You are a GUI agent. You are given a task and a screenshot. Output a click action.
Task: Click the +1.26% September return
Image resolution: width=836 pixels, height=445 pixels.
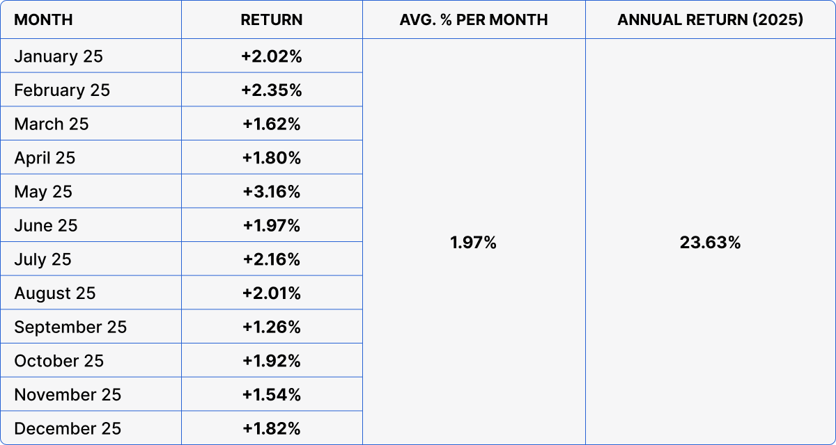coord(272,327)
